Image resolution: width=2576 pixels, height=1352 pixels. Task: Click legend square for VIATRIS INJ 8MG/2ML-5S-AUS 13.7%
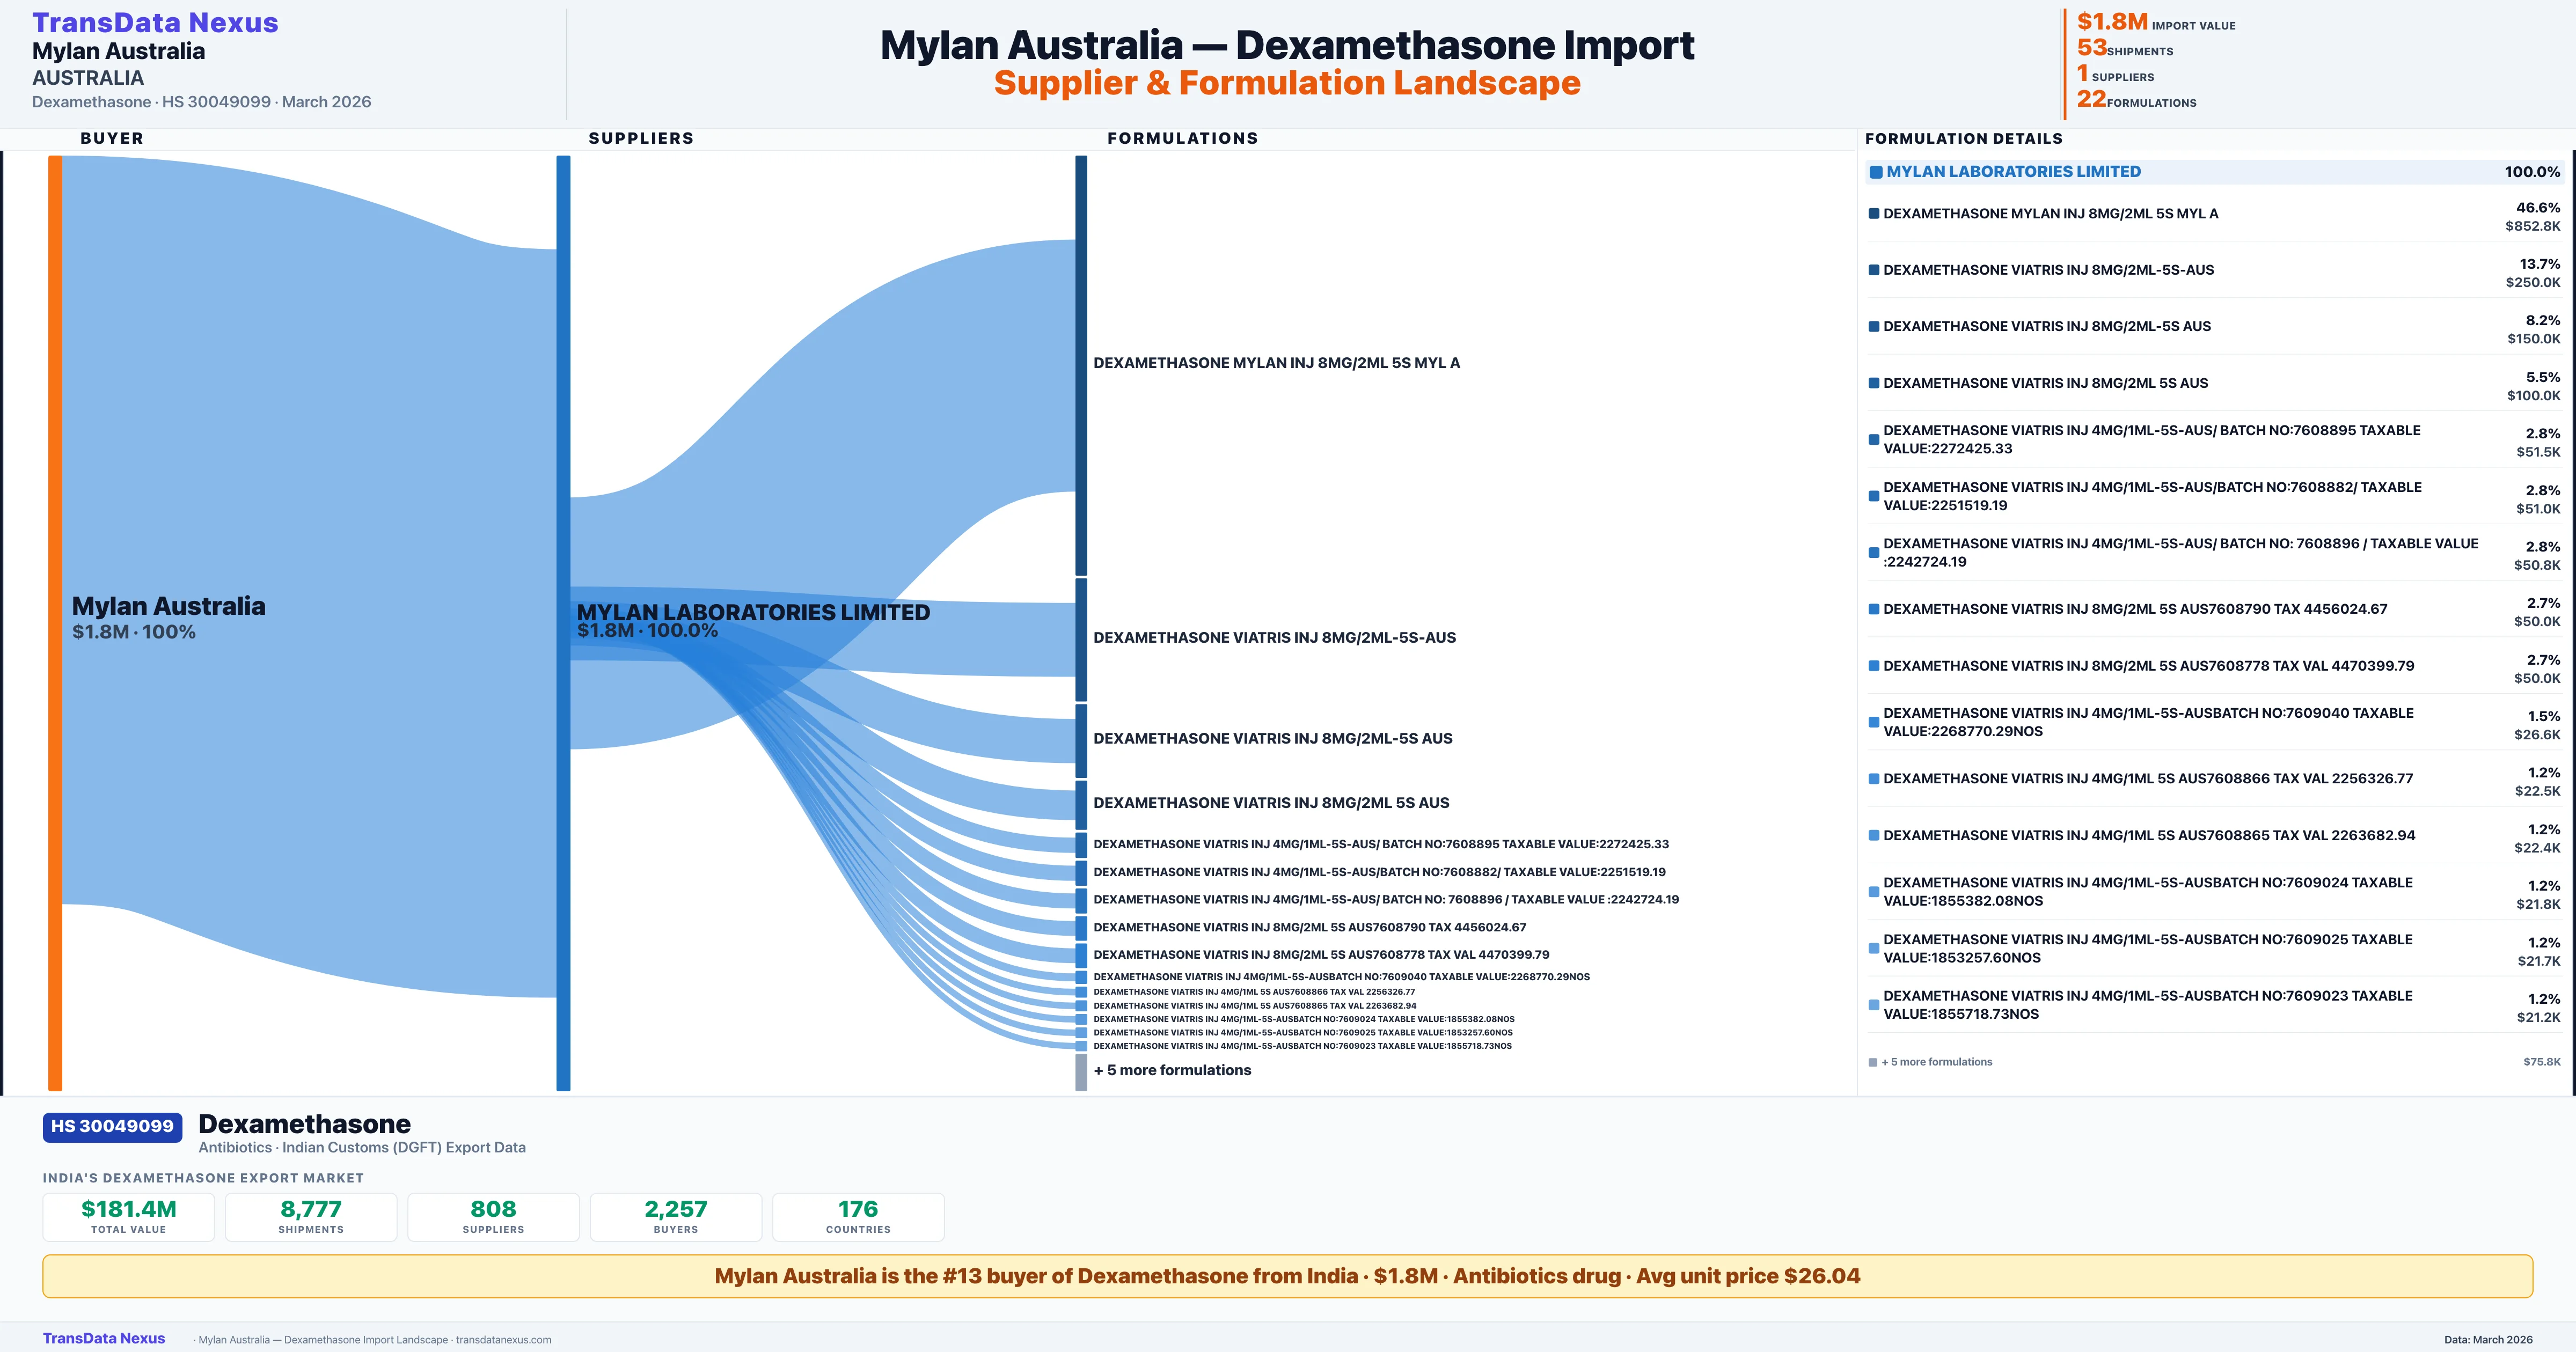(x=1873, y=270)
